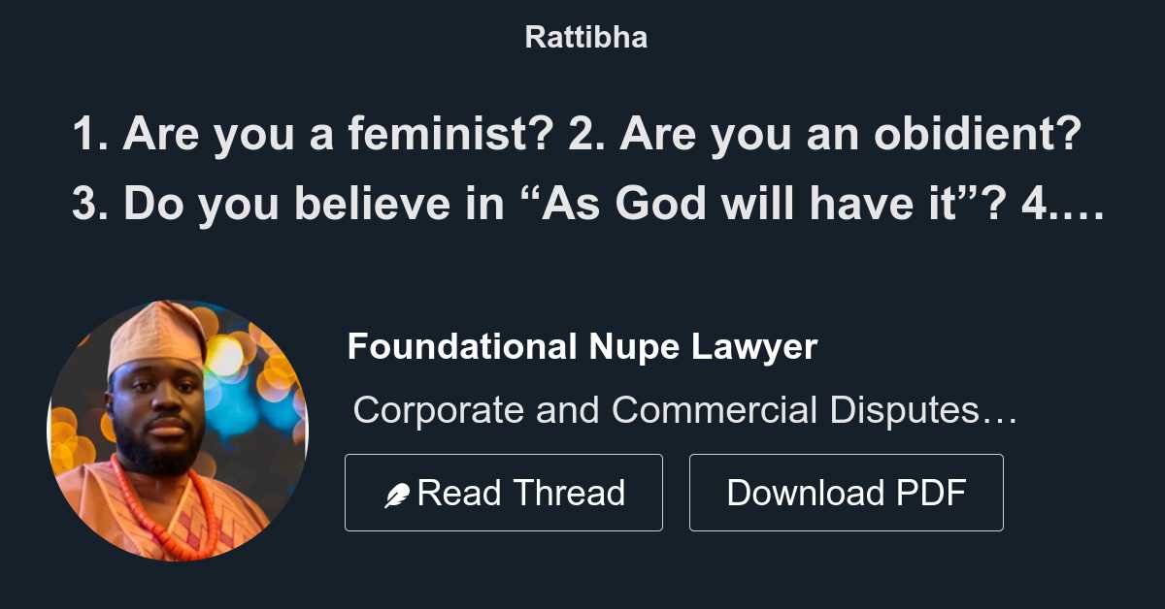Open the Read Thread button
The width and height of the screenshot is (1165, 609).
503,493
